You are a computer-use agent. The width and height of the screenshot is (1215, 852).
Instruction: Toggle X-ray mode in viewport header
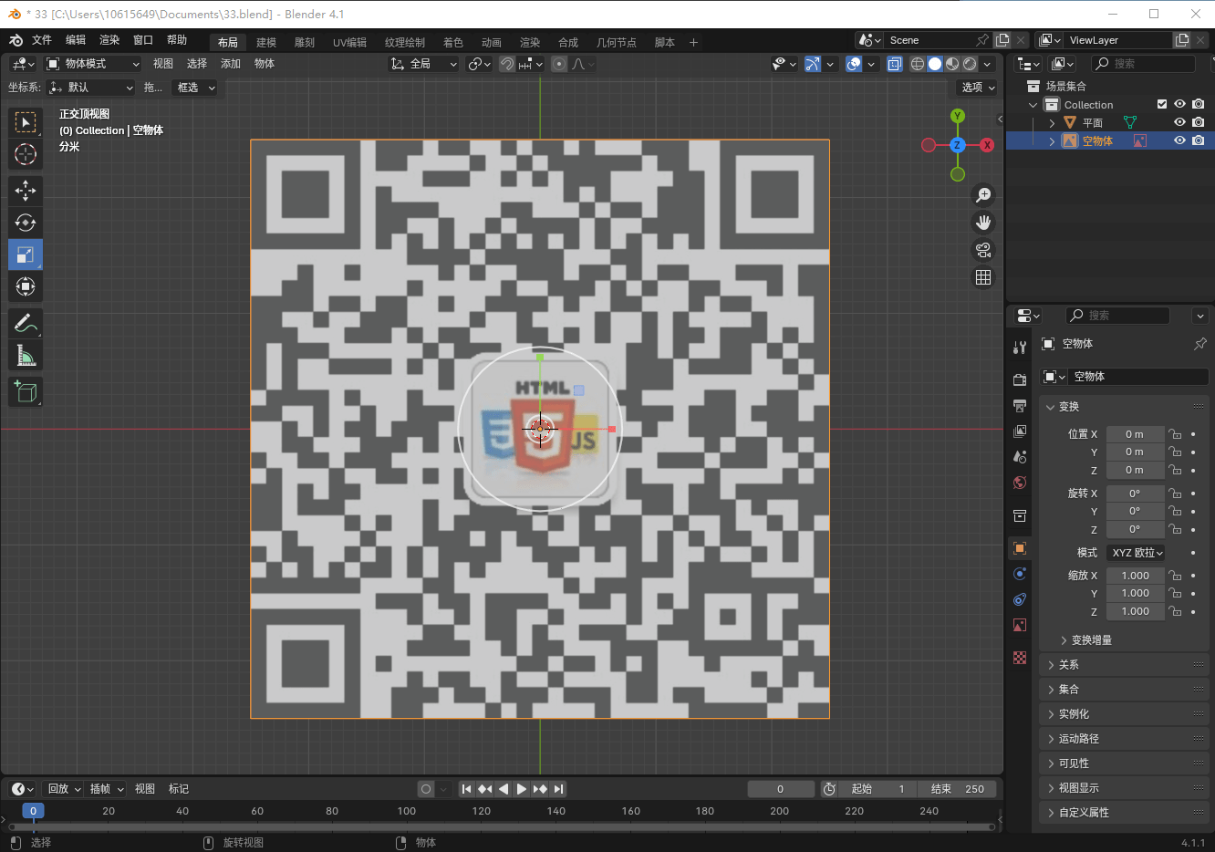tap(895, 64)
